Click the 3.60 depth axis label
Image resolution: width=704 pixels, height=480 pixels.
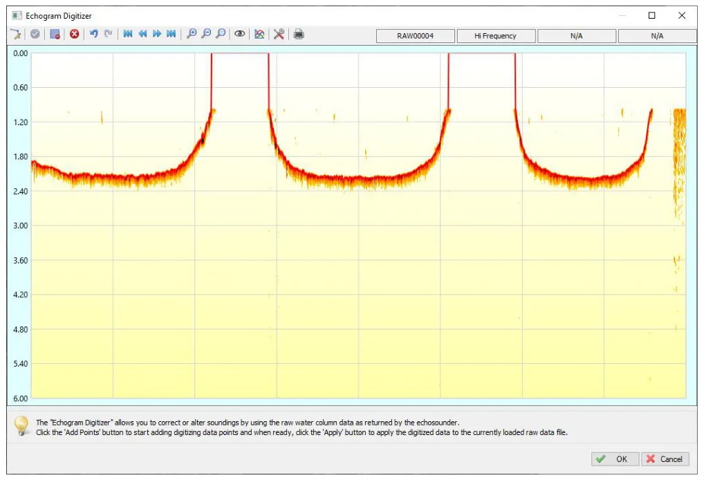20,261
